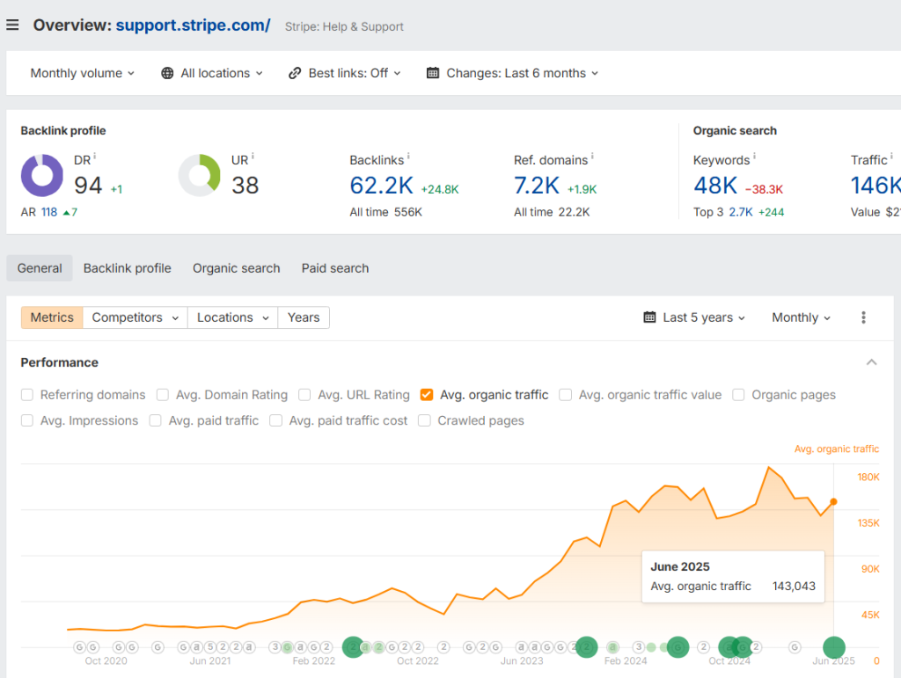The height and width of the screenshot is (678, 901).
Task: Enable the Referring domains checkbox
Action: click(27, 395)
